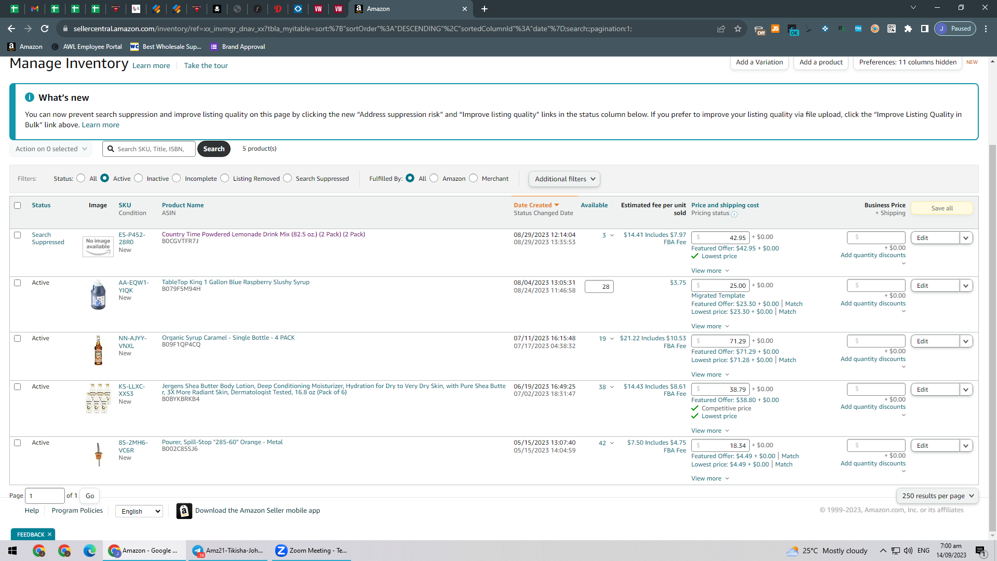Screen dimensions: 997x561
Task: Expand the Available quantity chevron for Organic Syrup Caramel
Action: (612, 339)
